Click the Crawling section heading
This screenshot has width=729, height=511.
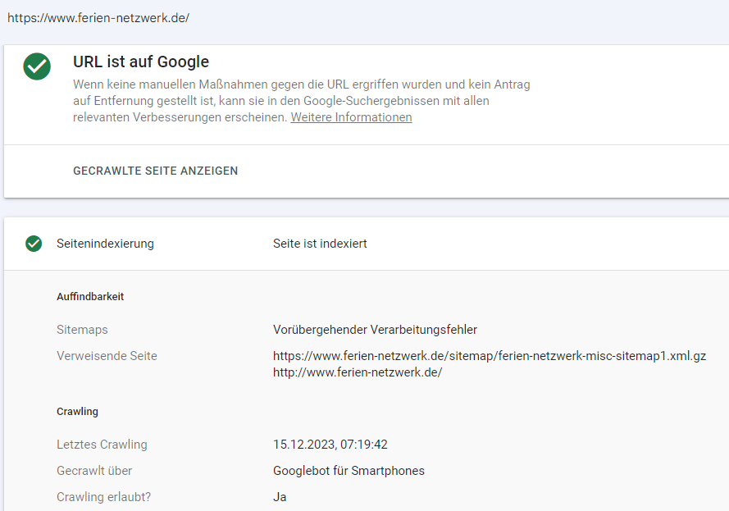pos(77,412)
